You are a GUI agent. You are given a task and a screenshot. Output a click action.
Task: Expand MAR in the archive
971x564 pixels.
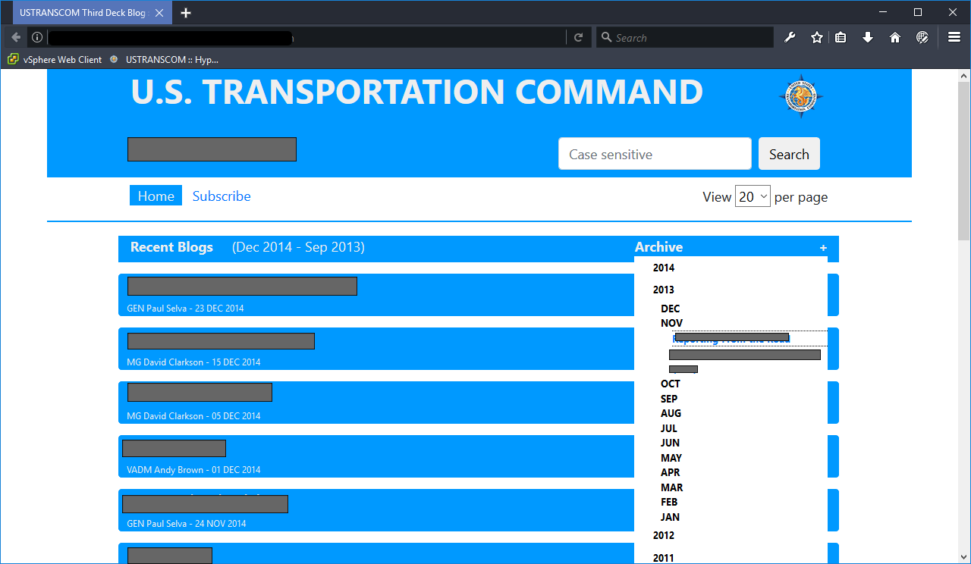point(672,487)
